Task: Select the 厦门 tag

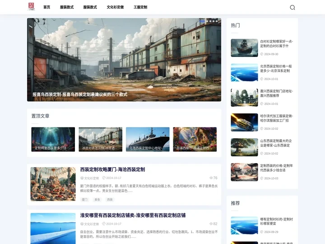Action: 84,200
